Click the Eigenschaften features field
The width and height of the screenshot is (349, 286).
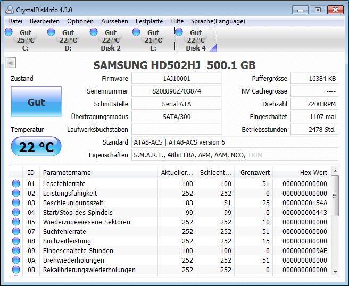(x=235, y=155)
